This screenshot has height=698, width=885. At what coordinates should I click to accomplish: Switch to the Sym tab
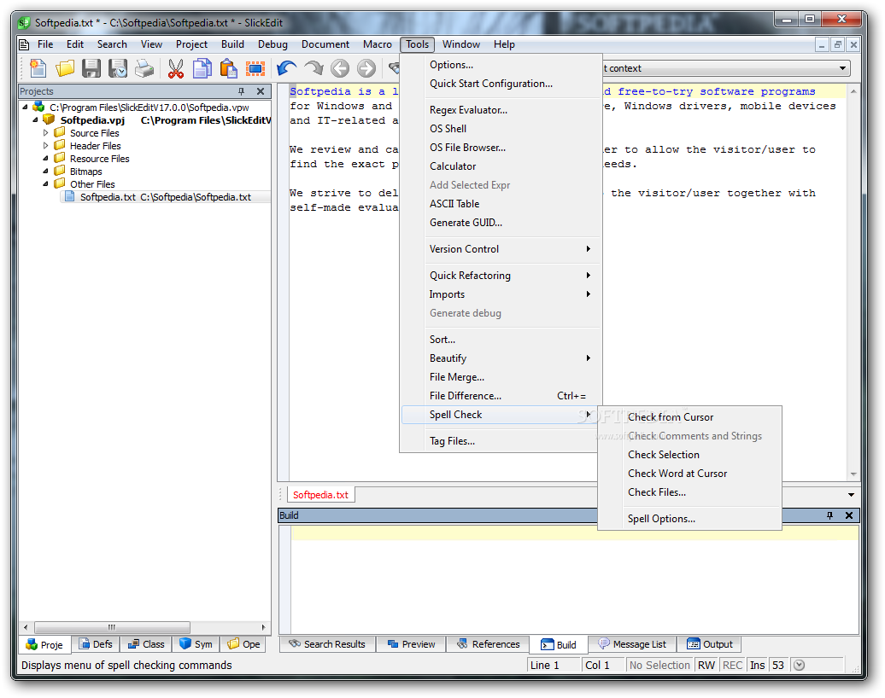pyautogui.click(x=196, y=644)
